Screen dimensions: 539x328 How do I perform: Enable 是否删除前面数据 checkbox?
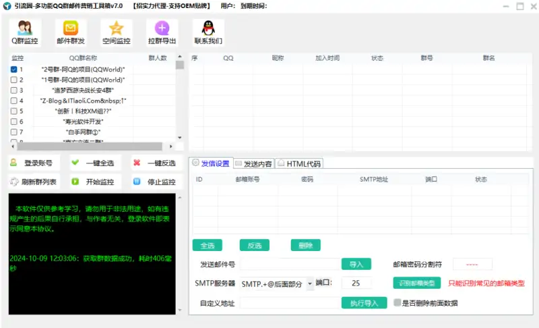pos(397,302)
